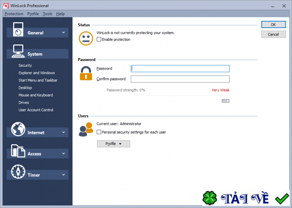Click the General section iPod-style icon
The height and width of the screenshot is (208, 292).
click(18, 30)
